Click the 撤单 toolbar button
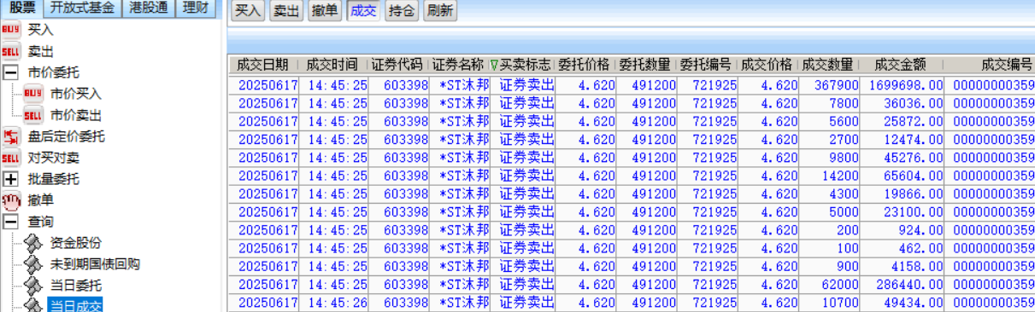 click(x=325, y=11)
